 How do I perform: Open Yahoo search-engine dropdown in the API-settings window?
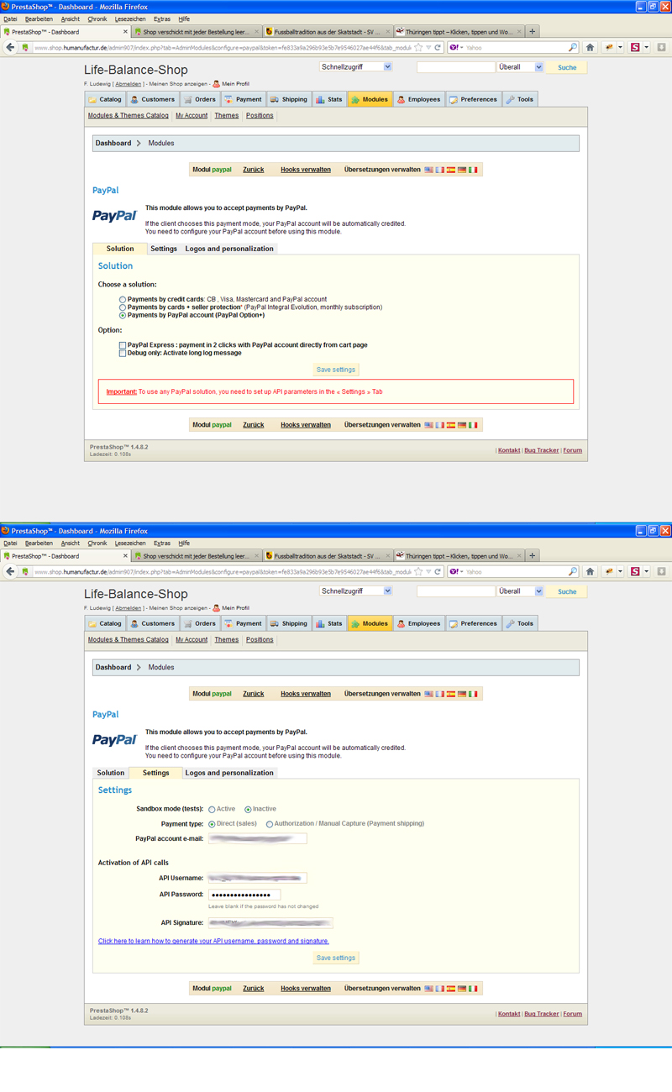(x=456, y=571)
